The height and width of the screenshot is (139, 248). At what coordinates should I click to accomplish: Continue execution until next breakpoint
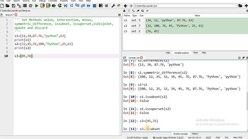89,6
